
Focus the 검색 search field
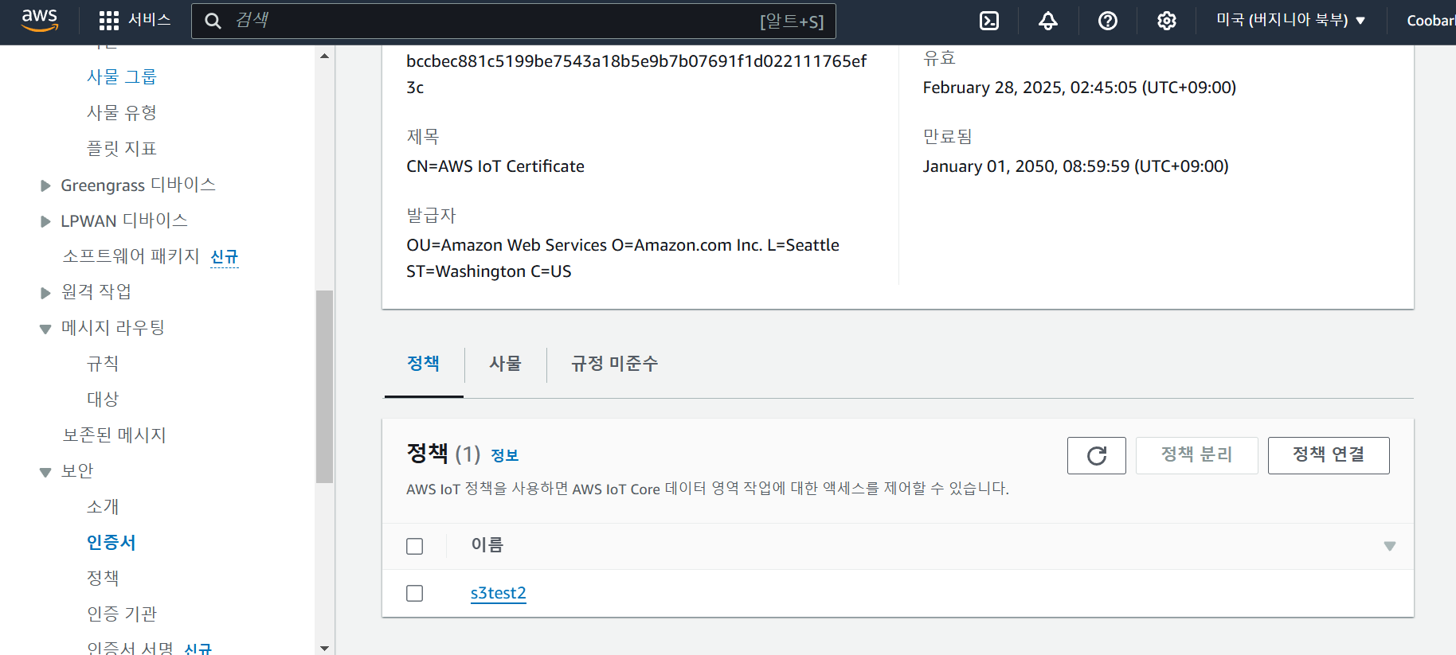click(514, 21)
